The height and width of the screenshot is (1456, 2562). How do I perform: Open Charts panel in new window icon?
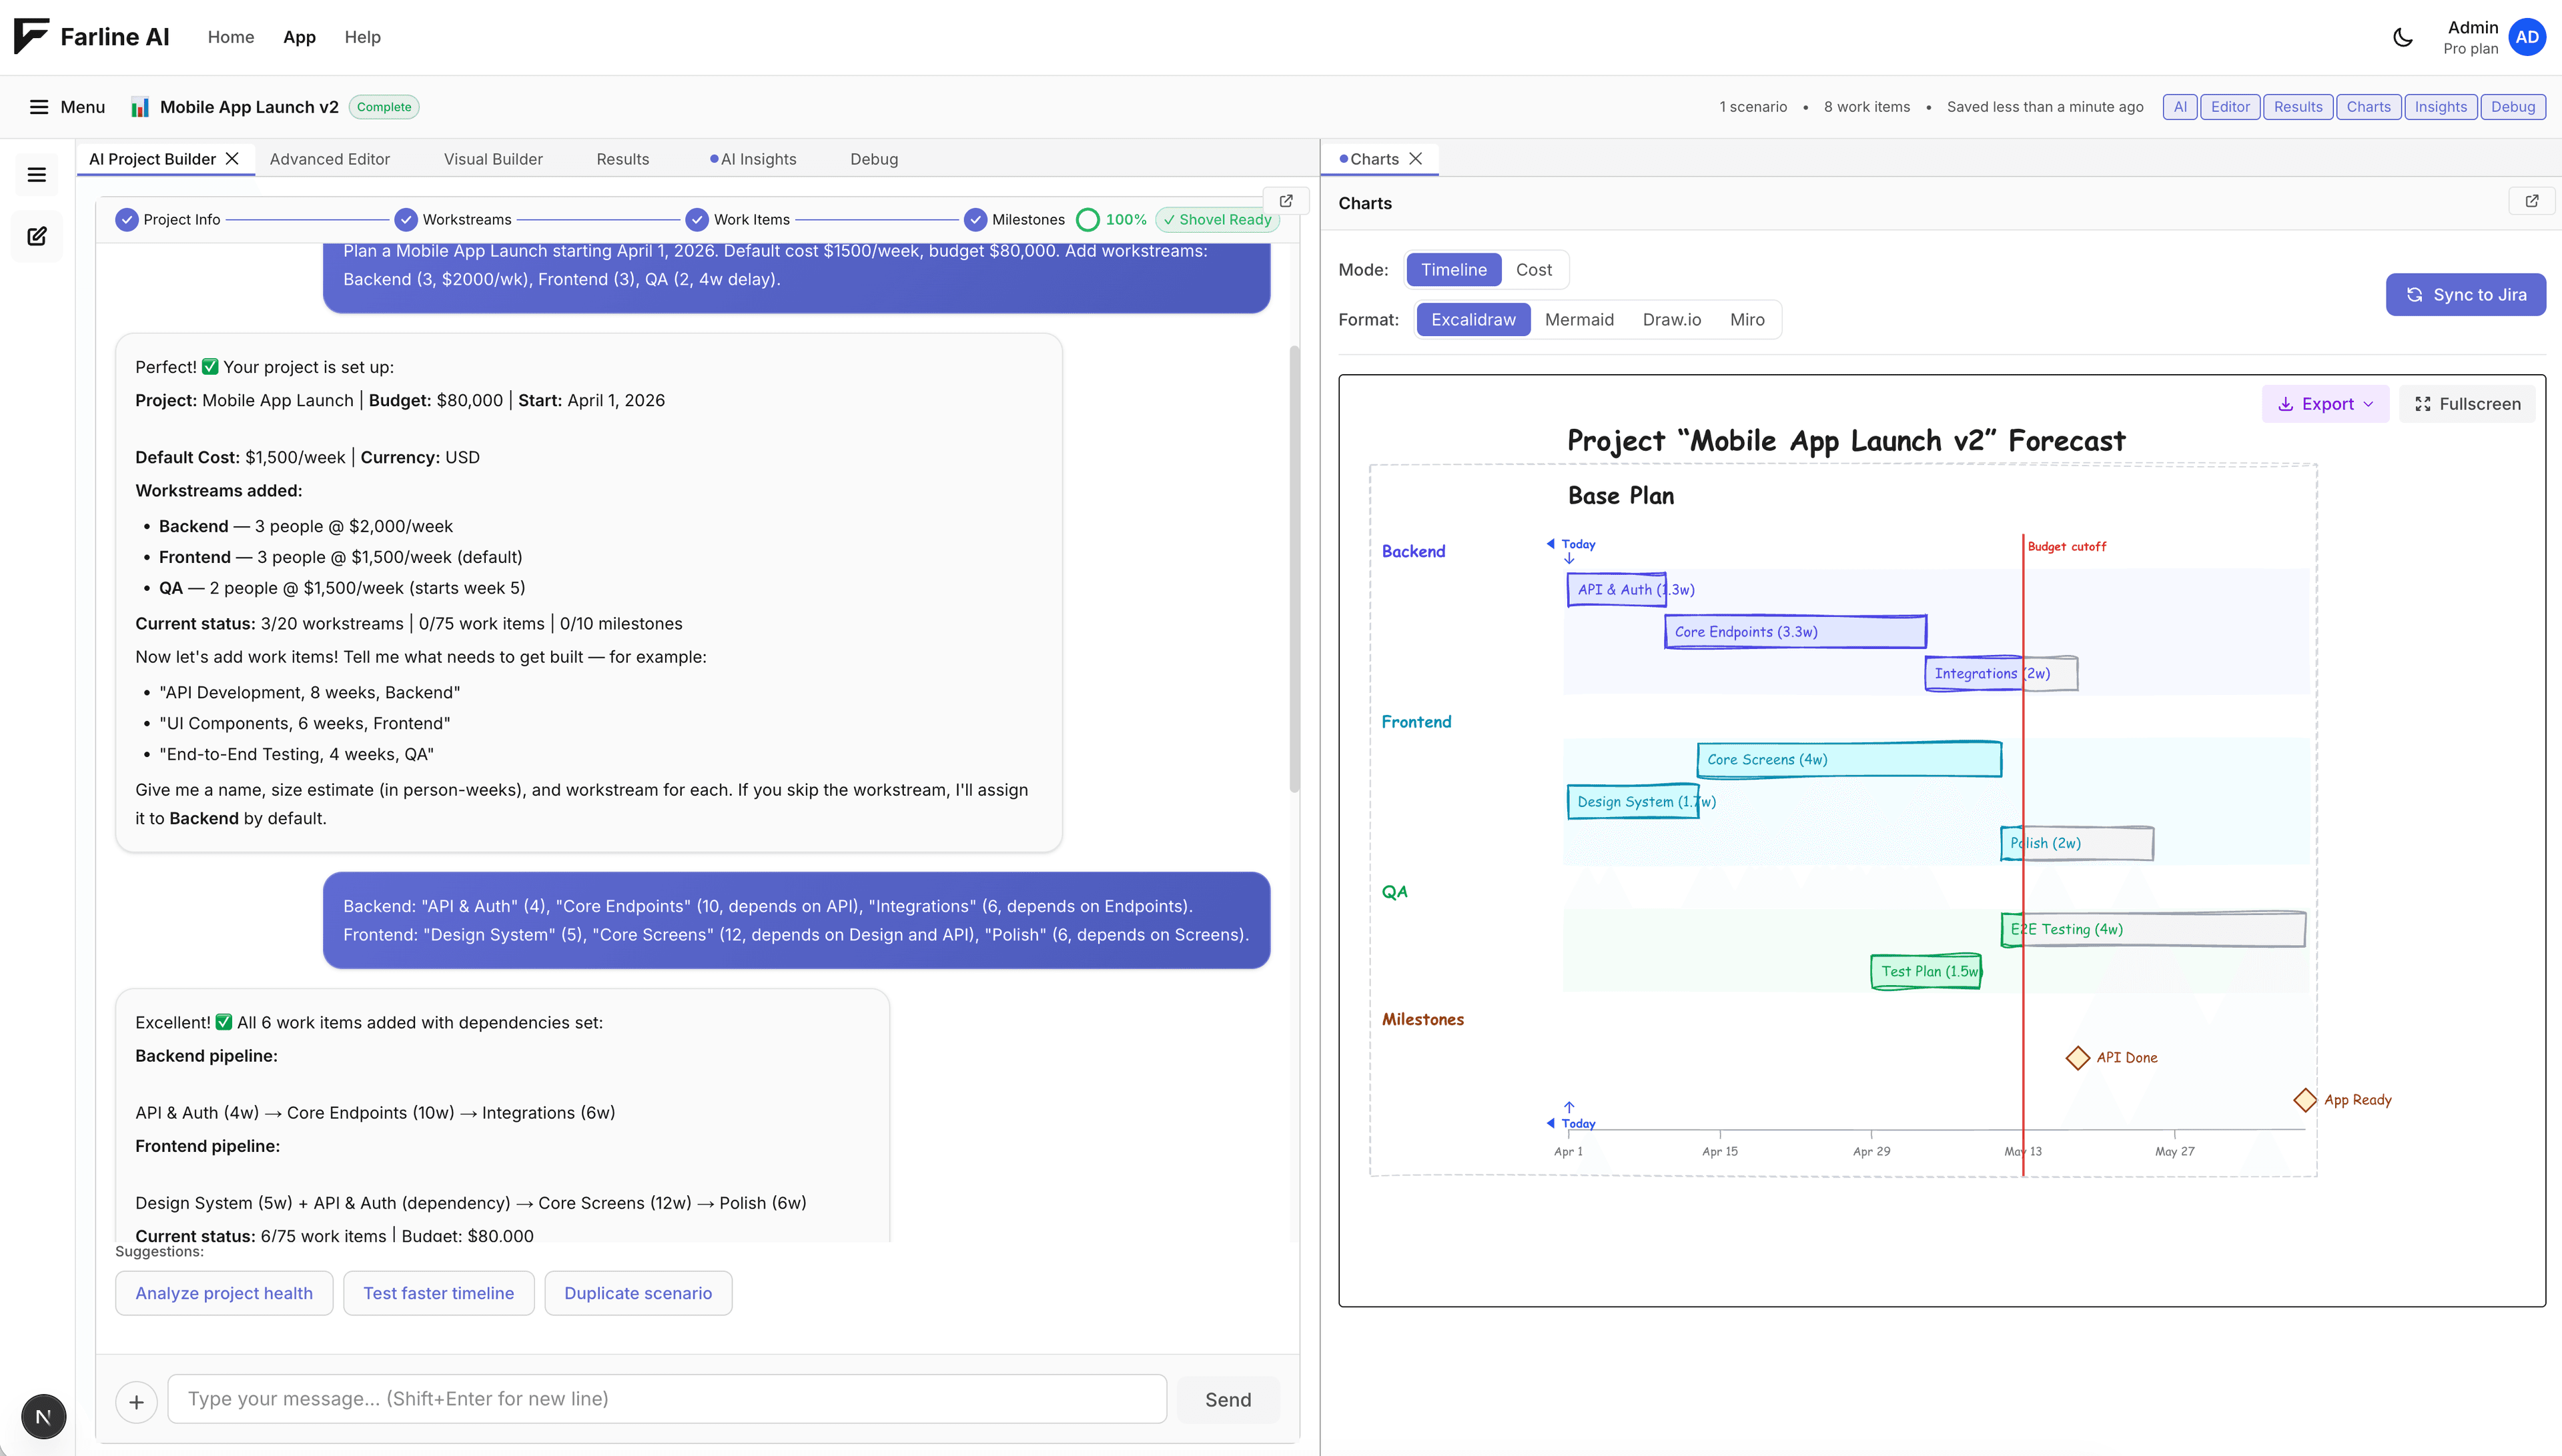tap(2533, 201)
